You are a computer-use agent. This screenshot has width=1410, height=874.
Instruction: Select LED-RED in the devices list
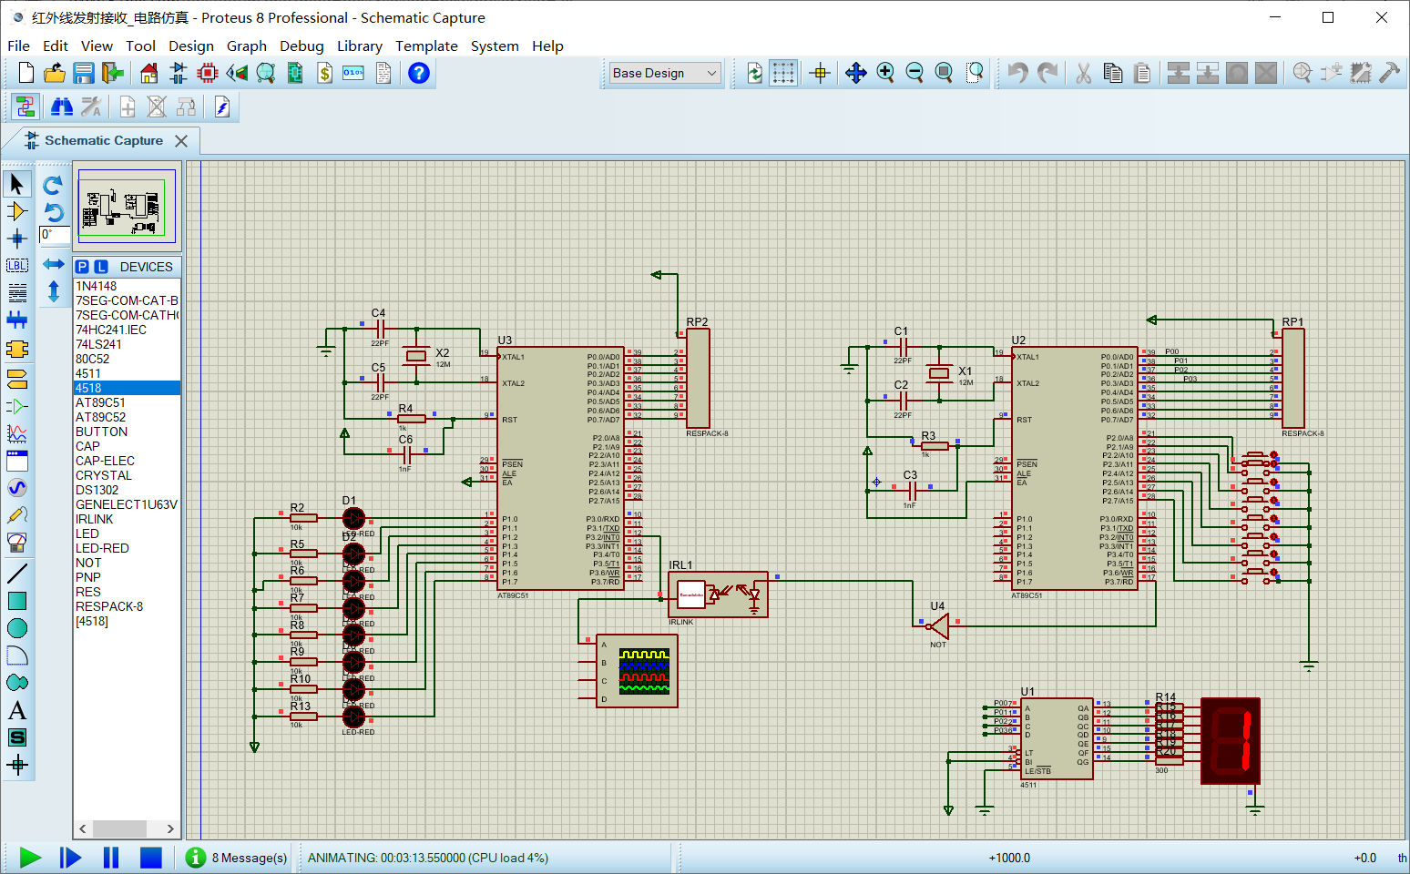(127, 548)
